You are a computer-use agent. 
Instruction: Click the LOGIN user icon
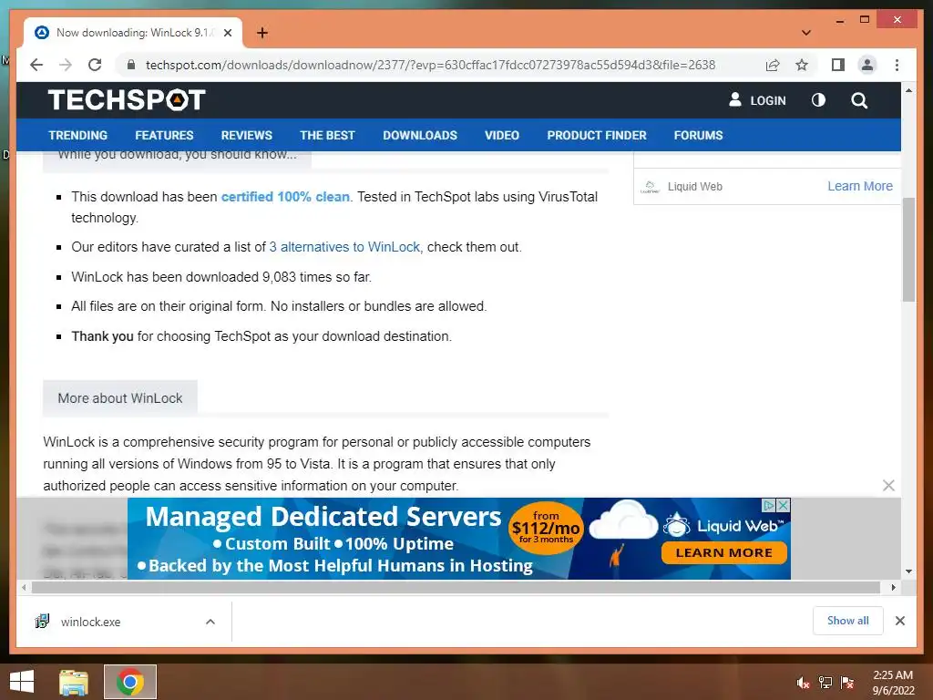tap(735, 99)
